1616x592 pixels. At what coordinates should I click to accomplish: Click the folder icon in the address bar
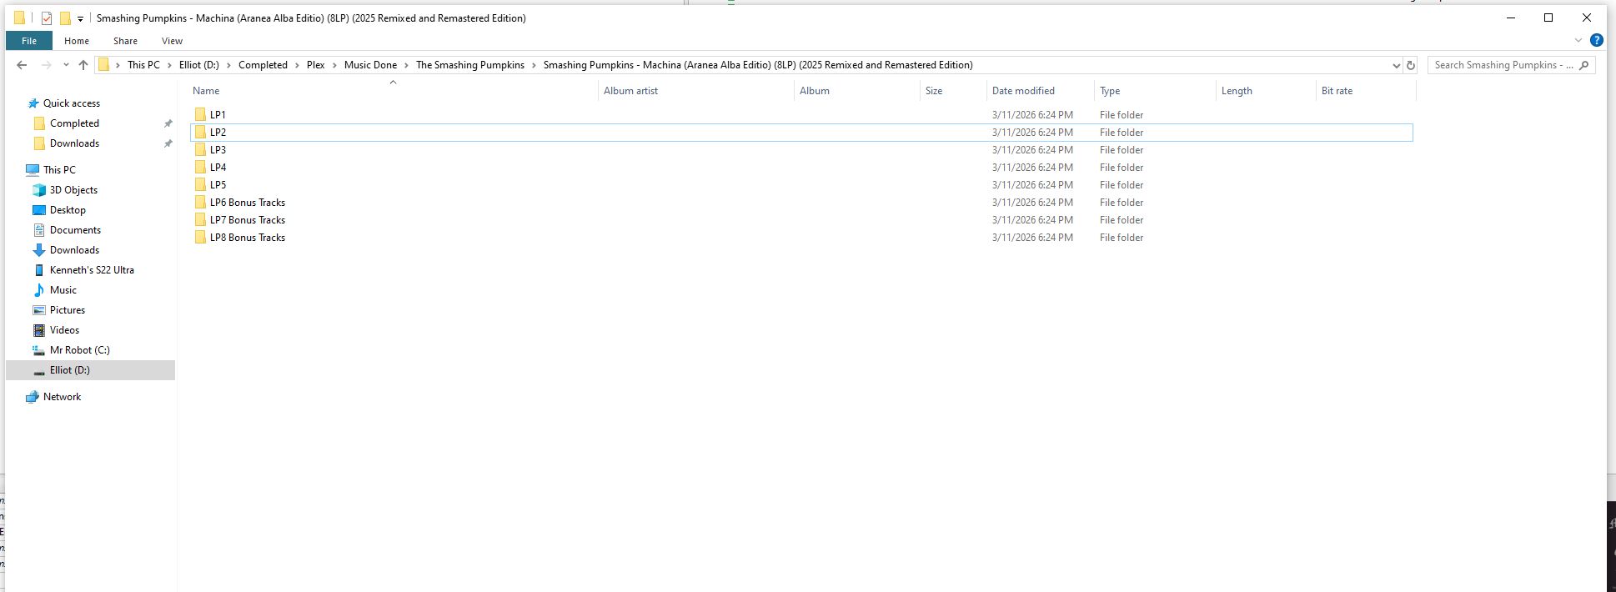(x=103, y=65)
